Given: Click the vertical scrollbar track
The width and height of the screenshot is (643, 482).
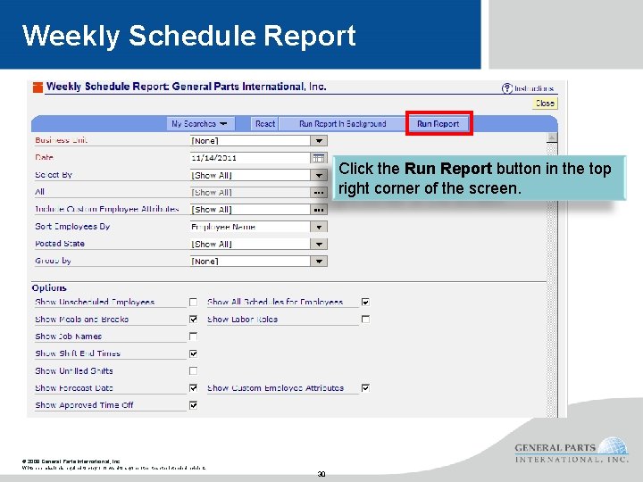Looking at the screenshot, I should click(552, 281).
